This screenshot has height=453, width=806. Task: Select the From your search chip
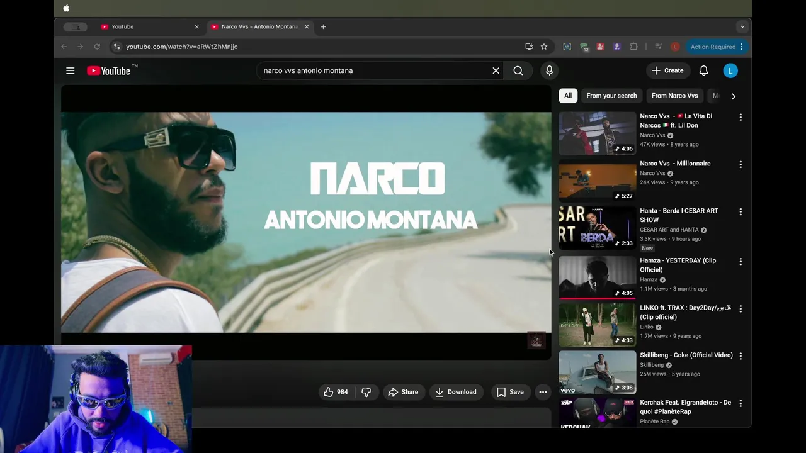[611, 96]
